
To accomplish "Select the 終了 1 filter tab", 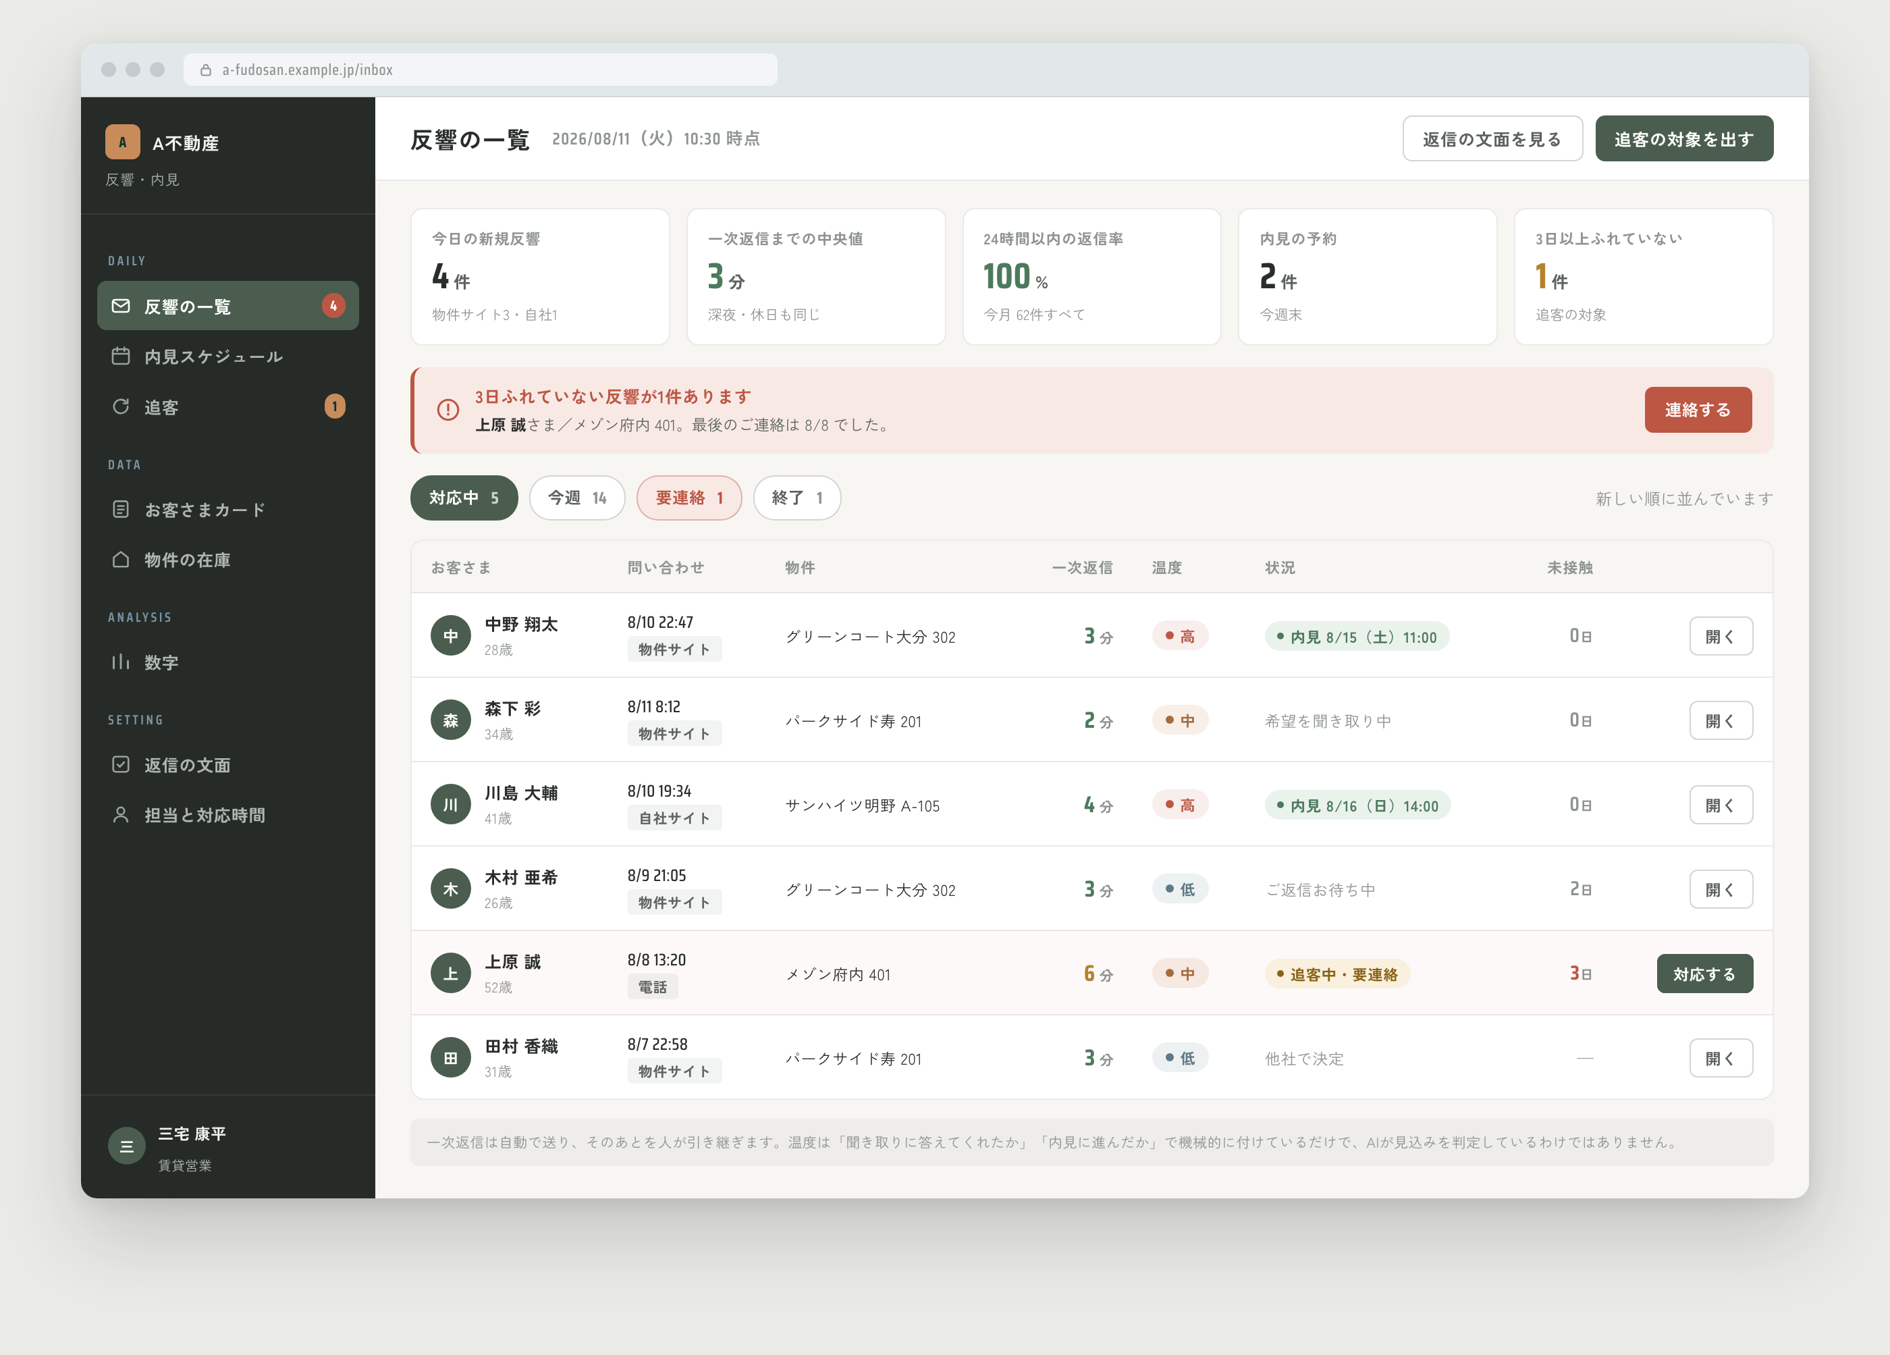I will pyautogui.click(x=797, y=498).
